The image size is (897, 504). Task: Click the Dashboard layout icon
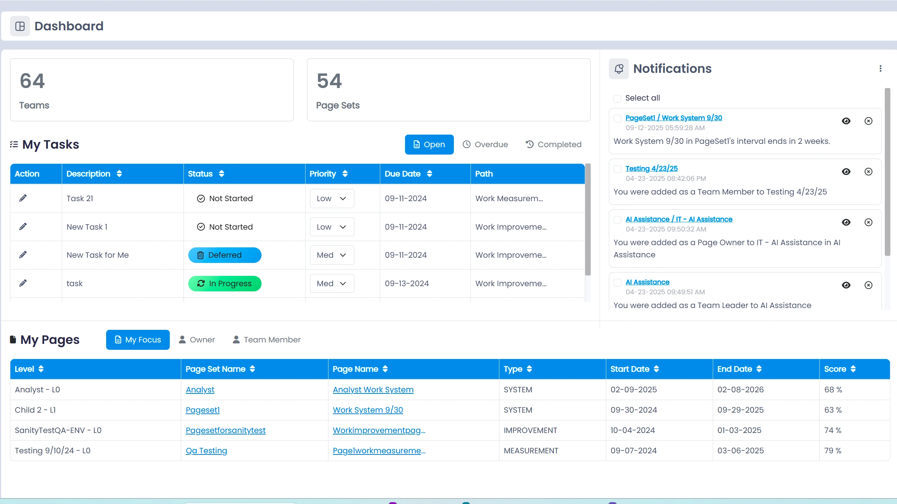tap(20, 26)
